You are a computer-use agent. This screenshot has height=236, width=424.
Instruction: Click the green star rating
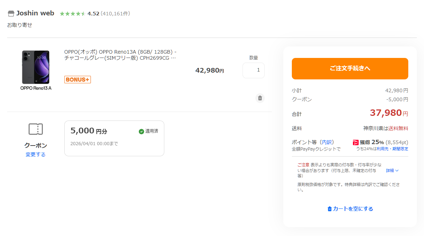(72, 14)
